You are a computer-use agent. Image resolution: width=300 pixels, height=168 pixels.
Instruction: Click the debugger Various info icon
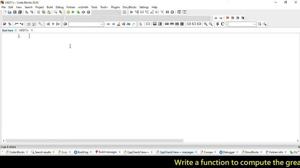pos(184,12)
